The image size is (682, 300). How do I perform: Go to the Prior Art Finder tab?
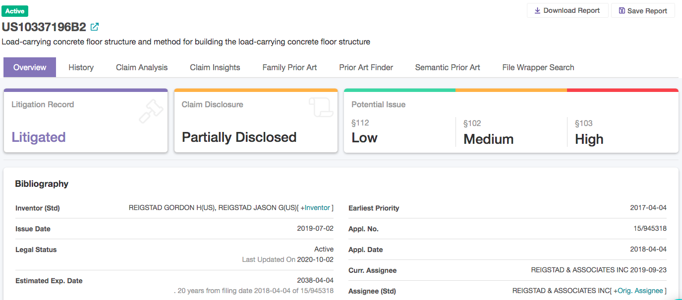tap(366, 67)
